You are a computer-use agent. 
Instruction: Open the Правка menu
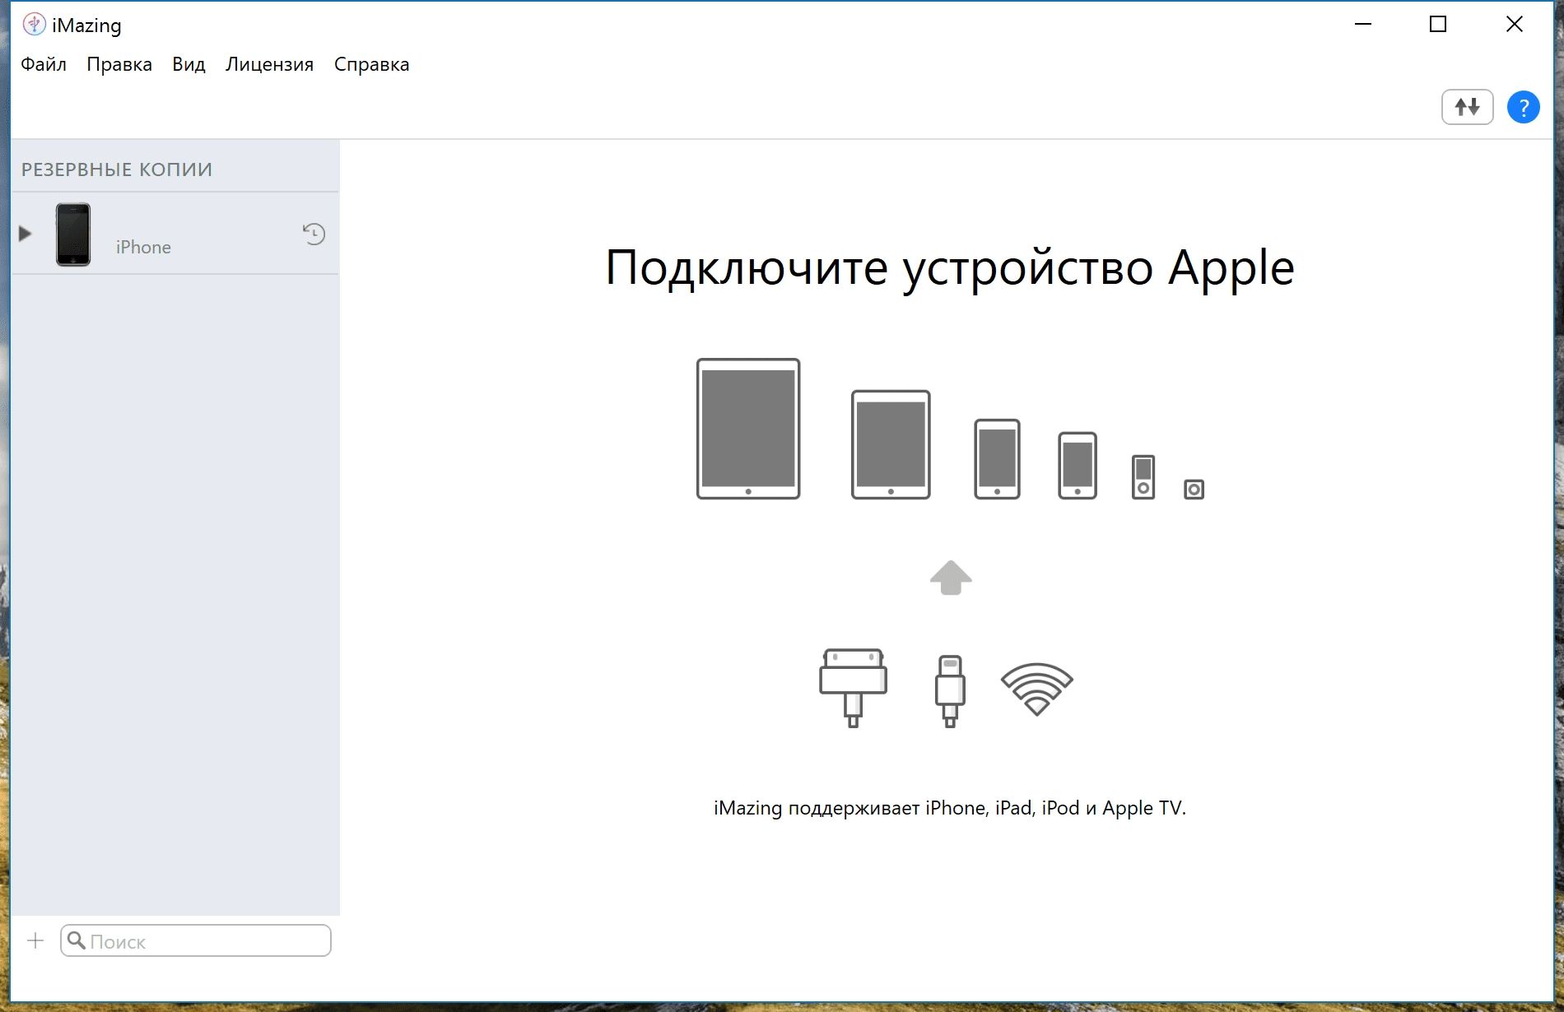coord(119,64)
